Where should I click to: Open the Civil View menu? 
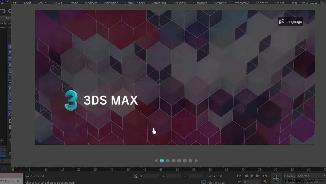179,3
